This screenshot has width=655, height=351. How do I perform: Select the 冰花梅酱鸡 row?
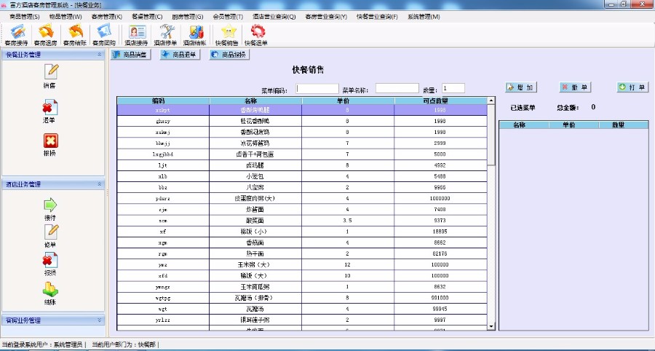[x=302, y=143]
